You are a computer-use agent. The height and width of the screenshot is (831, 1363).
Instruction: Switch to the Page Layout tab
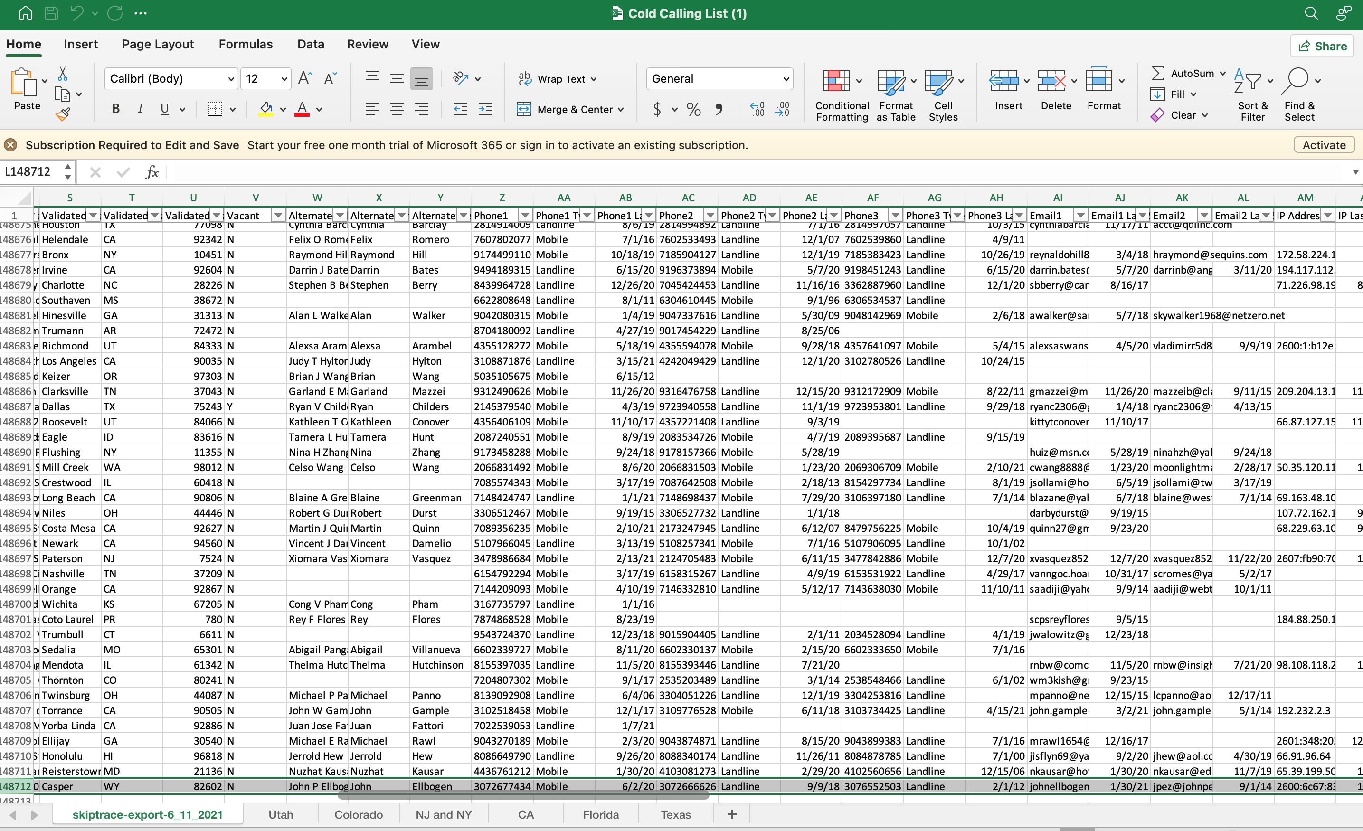point(158,44)
